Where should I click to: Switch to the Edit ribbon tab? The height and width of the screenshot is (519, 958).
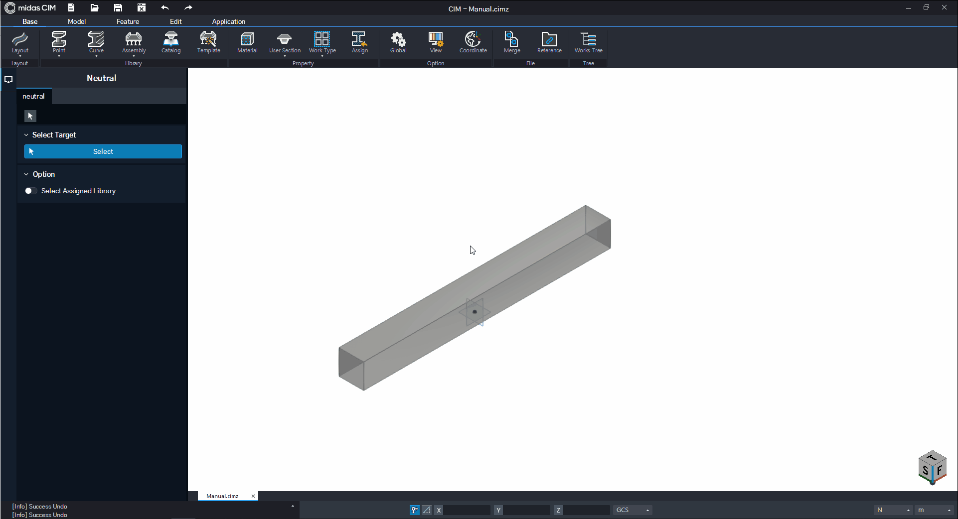[x=175, y=21]
